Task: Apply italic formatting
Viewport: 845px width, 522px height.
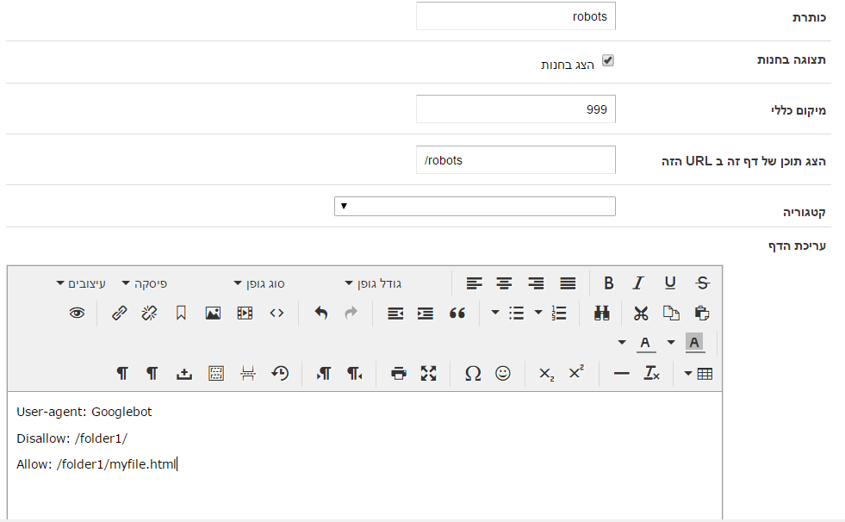Action: pyautogui.click(x=638, y=283)
